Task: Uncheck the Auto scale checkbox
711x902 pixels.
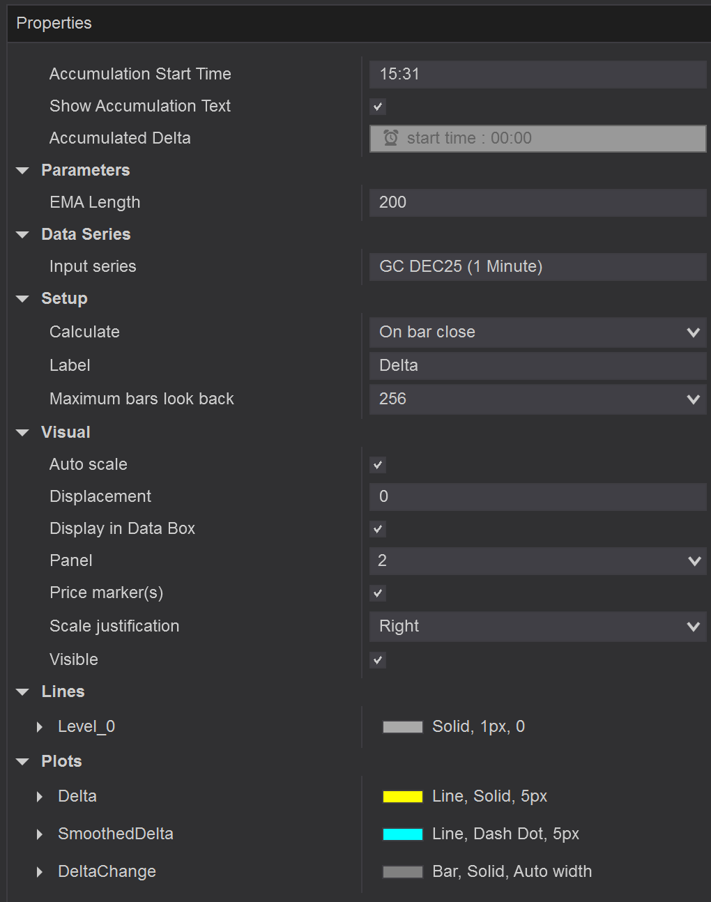Action: tap(378, 465)
